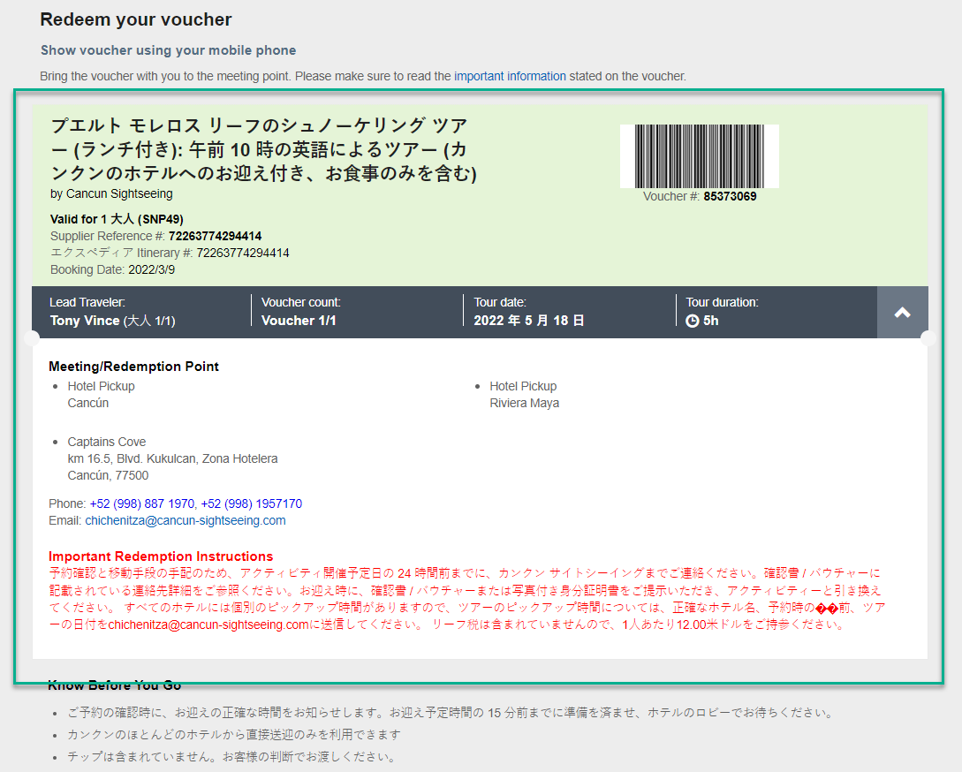The width and height of the screenshot is (962, 772).
Task: Open the important information link
Action: click(x=510, y=76)
